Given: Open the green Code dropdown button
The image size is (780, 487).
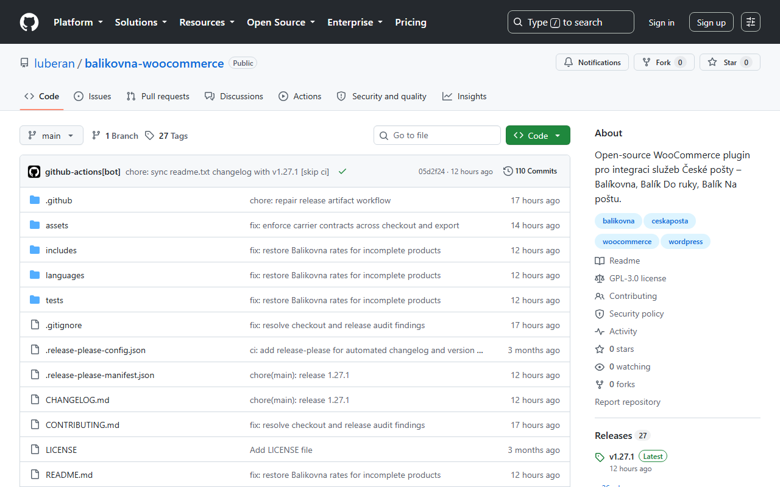Looking at the screenshot, I should (x=538, y=135).
